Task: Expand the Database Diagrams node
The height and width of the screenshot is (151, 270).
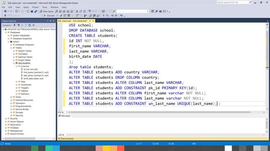Action: coord(11,45)
